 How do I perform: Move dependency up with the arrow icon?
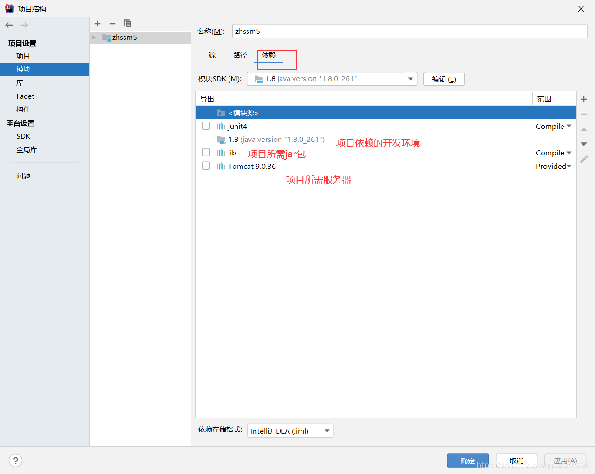[x=584, y=129]
